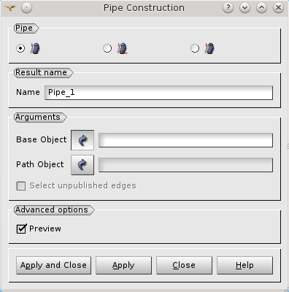Focus the Base Object text field
Viewport: 289px width, 292px height.
185,140
